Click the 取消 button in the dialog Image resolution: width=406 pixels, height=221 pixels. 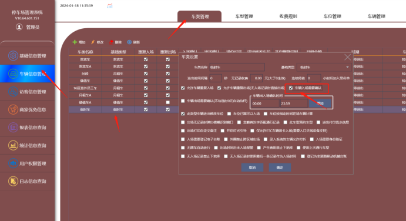253,168
